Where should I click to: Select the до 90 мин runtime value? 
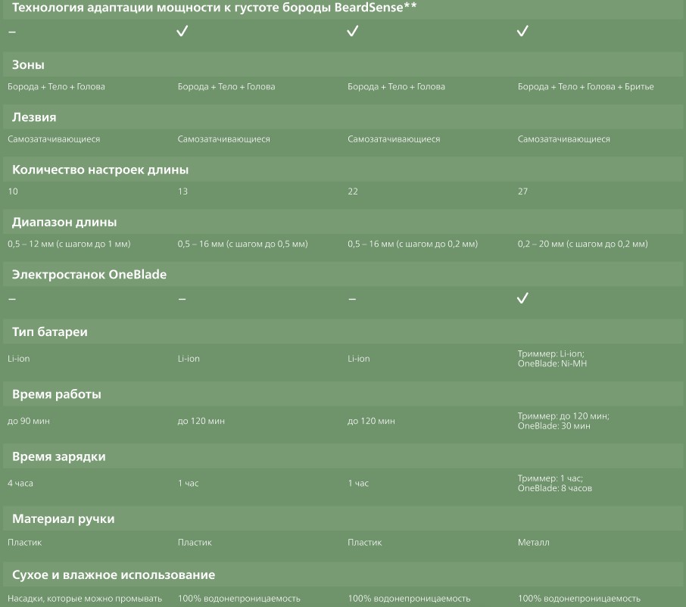[29, 421]
